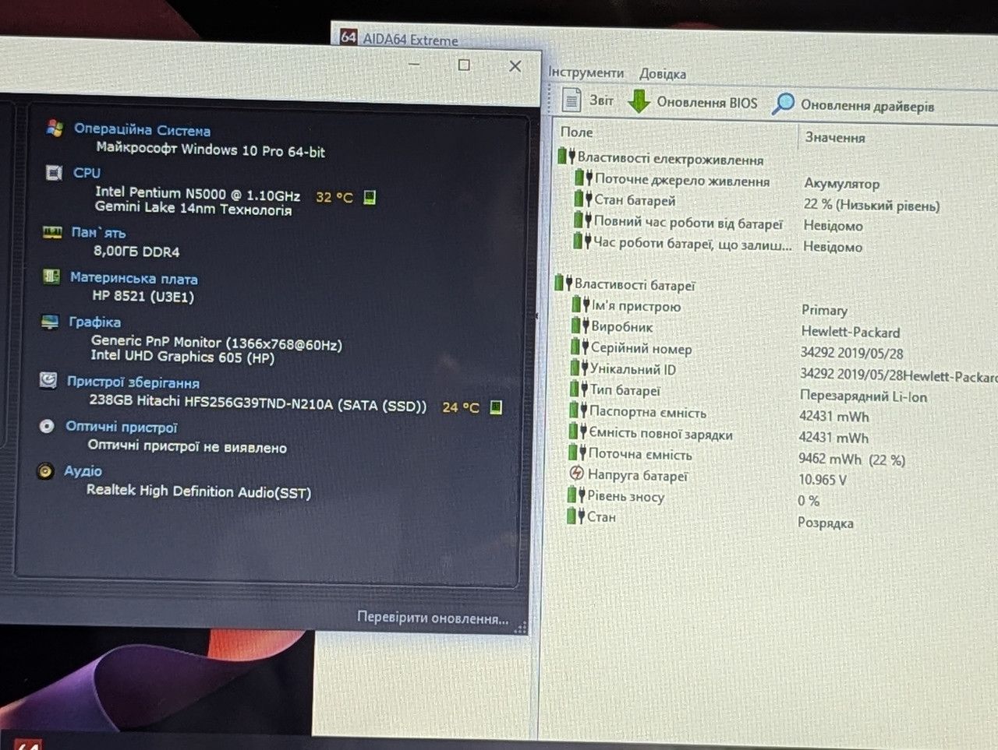Click the green Оновлення BIOS arrow icon

(639, 101)
